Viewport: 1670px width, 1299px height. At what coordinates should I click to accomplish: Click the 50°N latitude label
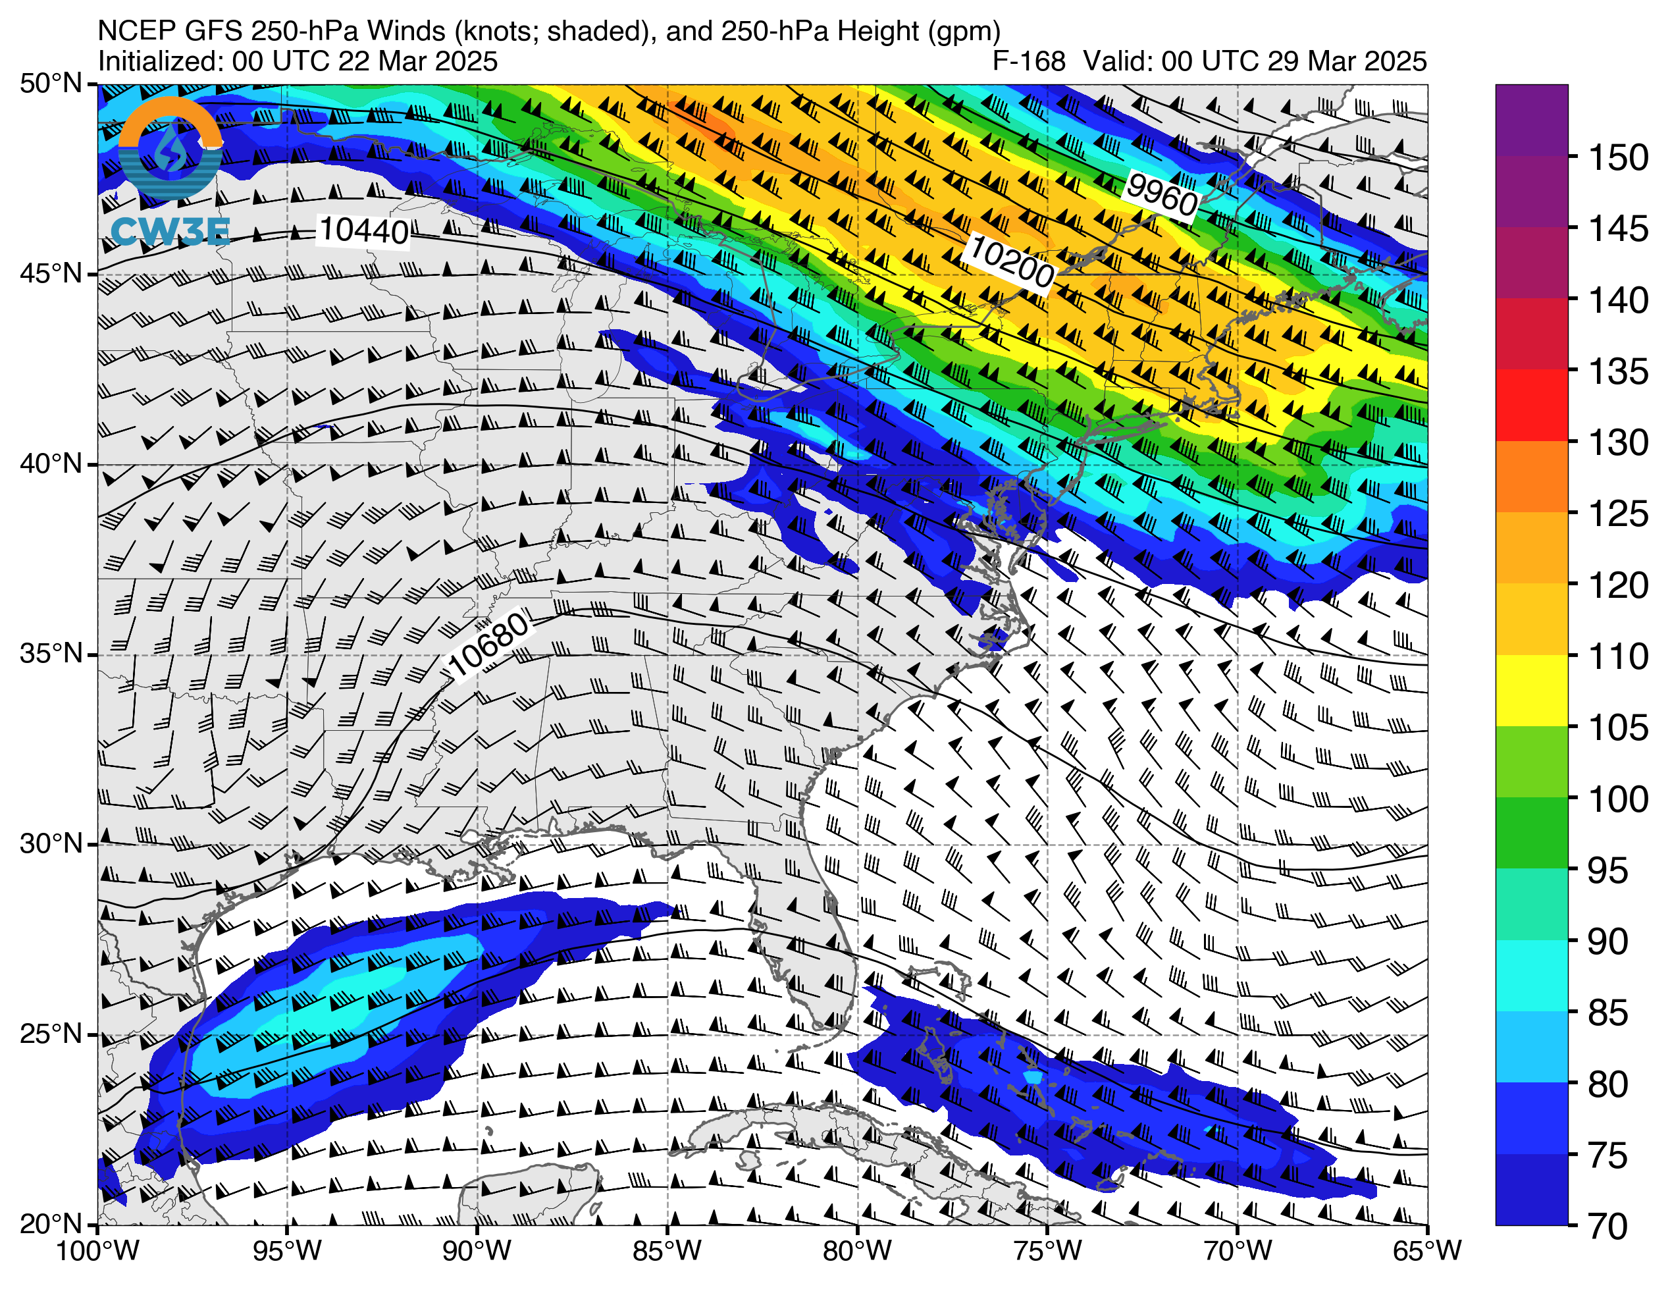coord(51,82)
